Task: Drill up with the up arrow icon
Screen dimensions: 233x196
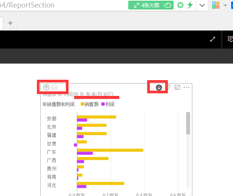Action: tap(46, 87)
